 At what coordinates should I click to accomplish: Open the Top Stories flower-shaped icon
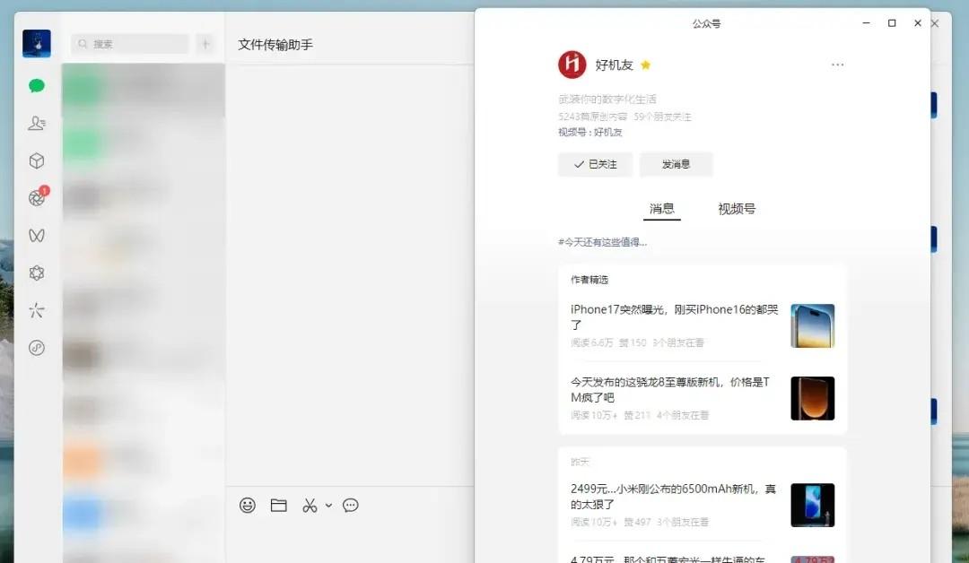[x=37, y=273]
